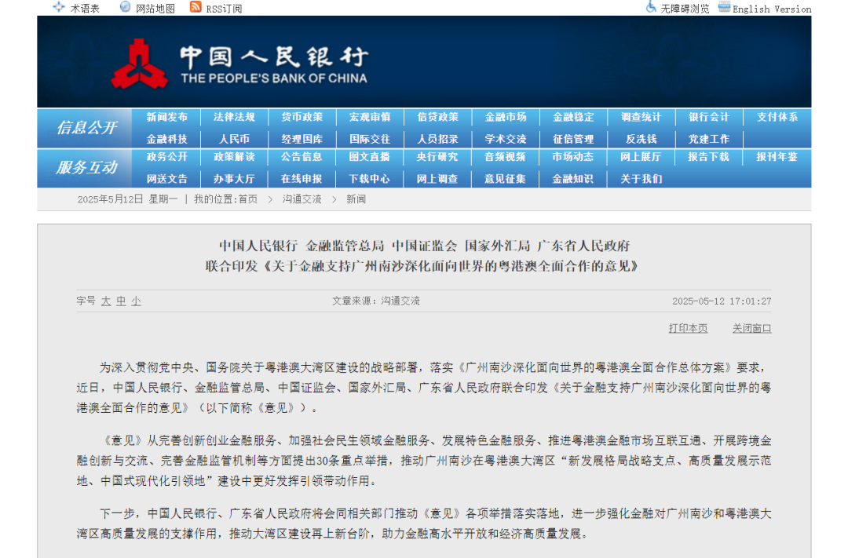The width and height of the screenshot is (848, 558).
Task: Click the 网站地图 globe icon
Action: [125, 7]
